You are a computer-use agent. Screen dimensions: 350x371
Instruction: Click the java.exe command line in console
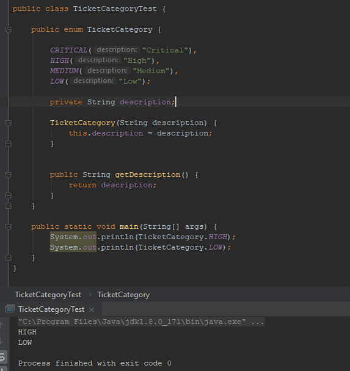(141, 322)
